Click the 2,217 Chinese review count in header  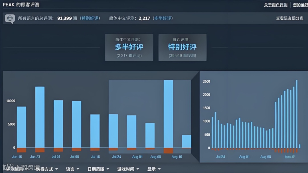point(144,18)
